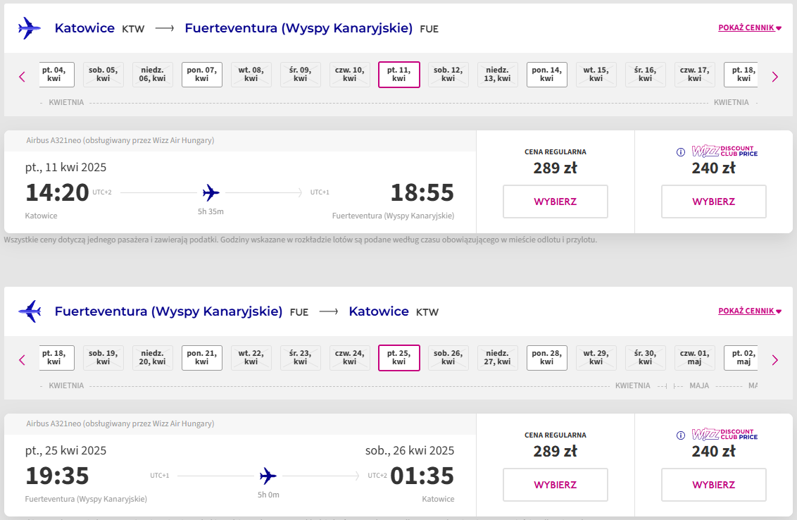Select return date pon. 28, kwi

click(x=547, y=358)
